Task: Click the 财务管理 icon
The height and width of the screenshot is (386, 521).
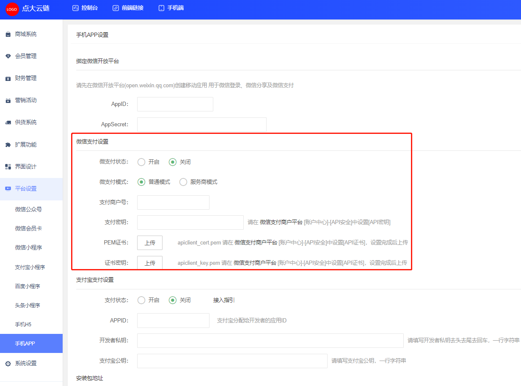Action: (x=8, y=78)
